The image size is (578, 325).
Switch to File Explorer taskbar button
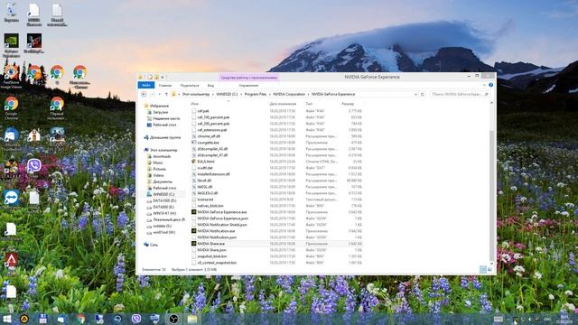click(192, 319)
